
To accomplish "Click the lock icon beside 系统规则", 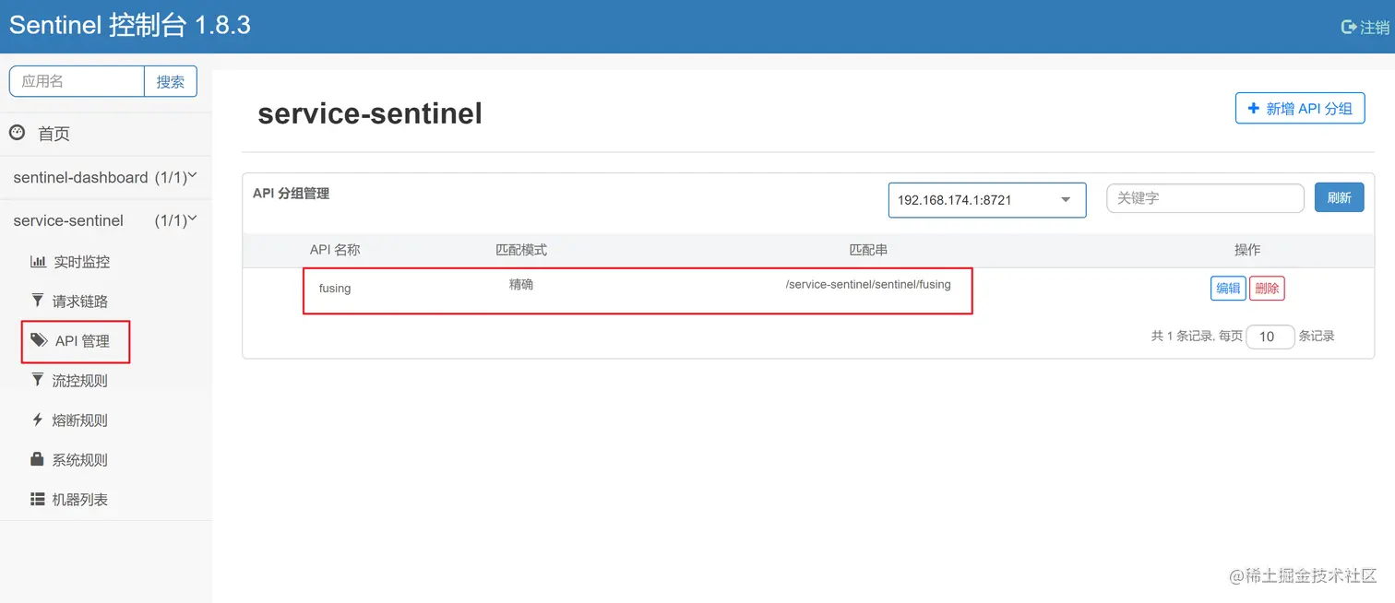I will pyautogui.click(x=38, y=459).
